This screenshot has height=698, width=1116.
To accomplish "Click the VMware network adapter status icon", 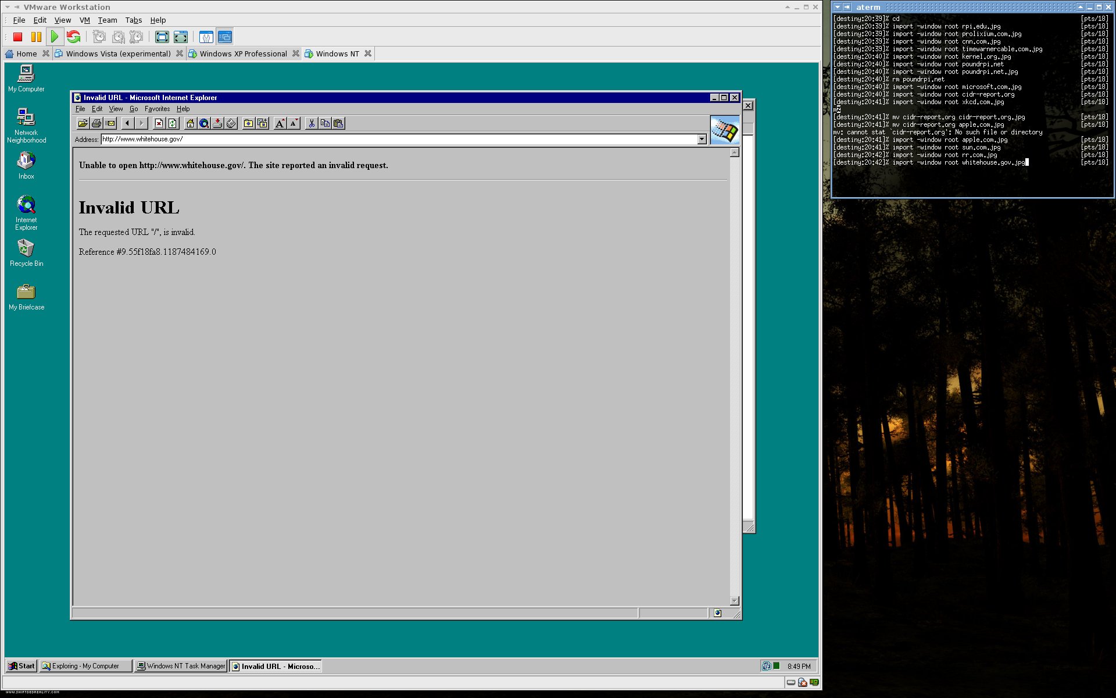I will [814, 682].
